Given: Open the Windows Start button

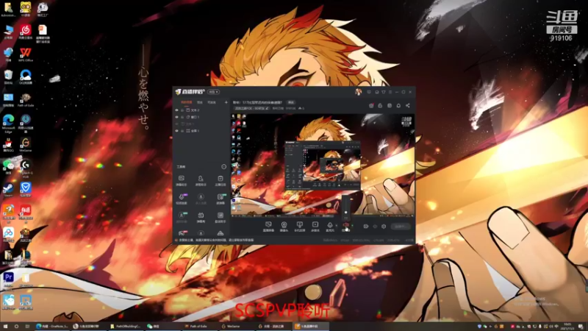Looking at the screenshot, I should point(5,327).
